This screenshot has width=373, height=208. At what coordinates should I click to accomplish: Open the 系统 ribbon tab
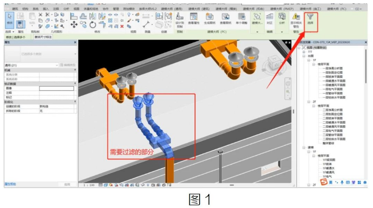point(35,9)
